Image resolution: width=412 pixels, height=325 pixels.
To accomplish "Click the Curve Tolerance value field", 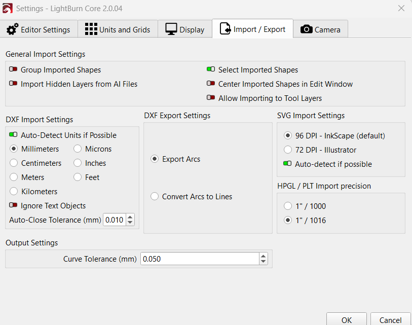I will pos(200,259).
